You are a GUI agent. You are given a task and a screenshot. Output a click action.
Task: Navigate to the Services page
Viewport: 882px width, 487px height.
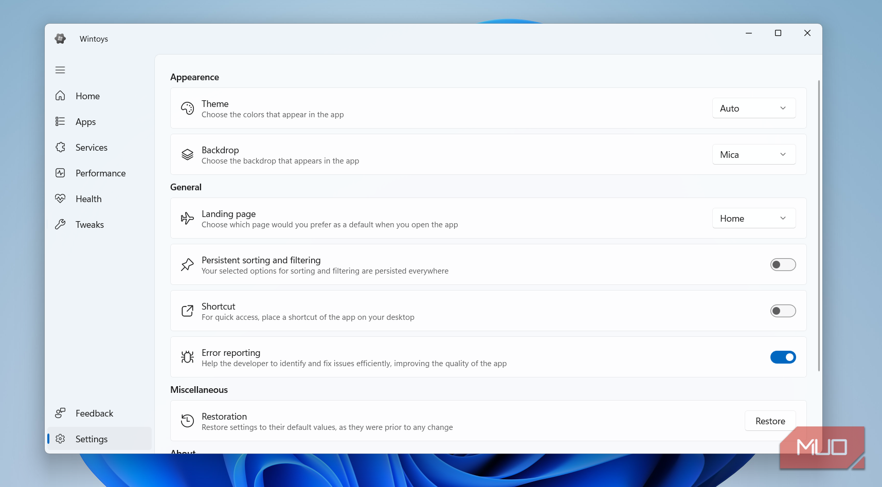coord(100,147)
